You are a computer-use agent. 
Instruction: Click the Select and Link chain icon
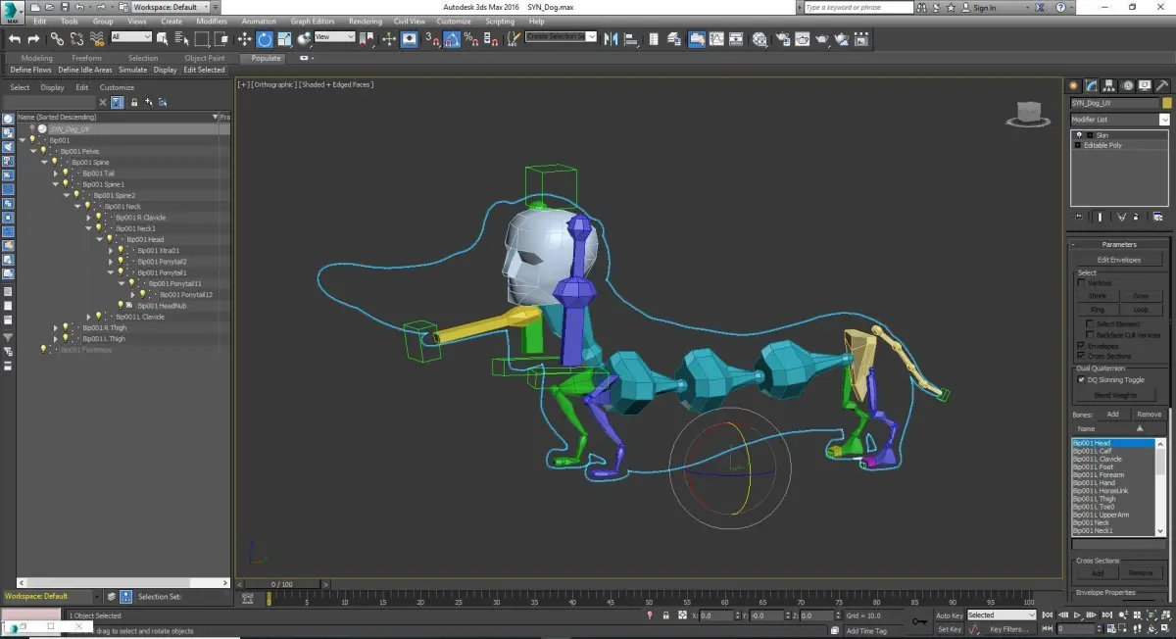click(57, 39)
